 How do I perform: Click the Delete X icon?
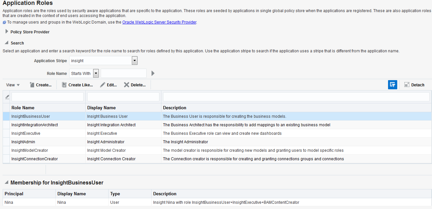pos(127,85)
